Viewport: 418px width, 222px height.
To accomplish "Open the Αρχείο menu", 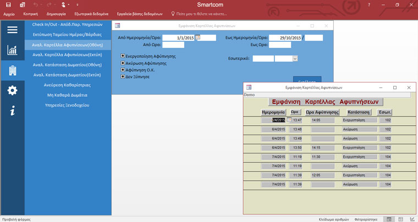I will tap(9, 14).
